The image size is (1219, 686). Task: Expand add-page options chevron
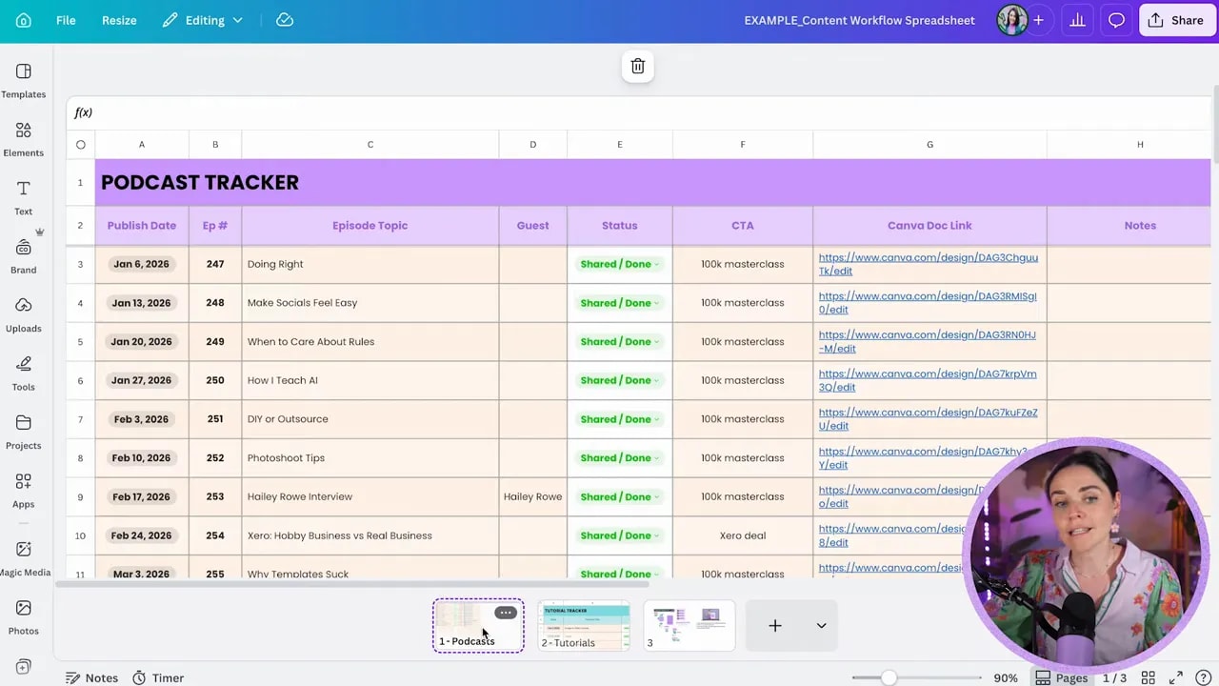point(821,626)
